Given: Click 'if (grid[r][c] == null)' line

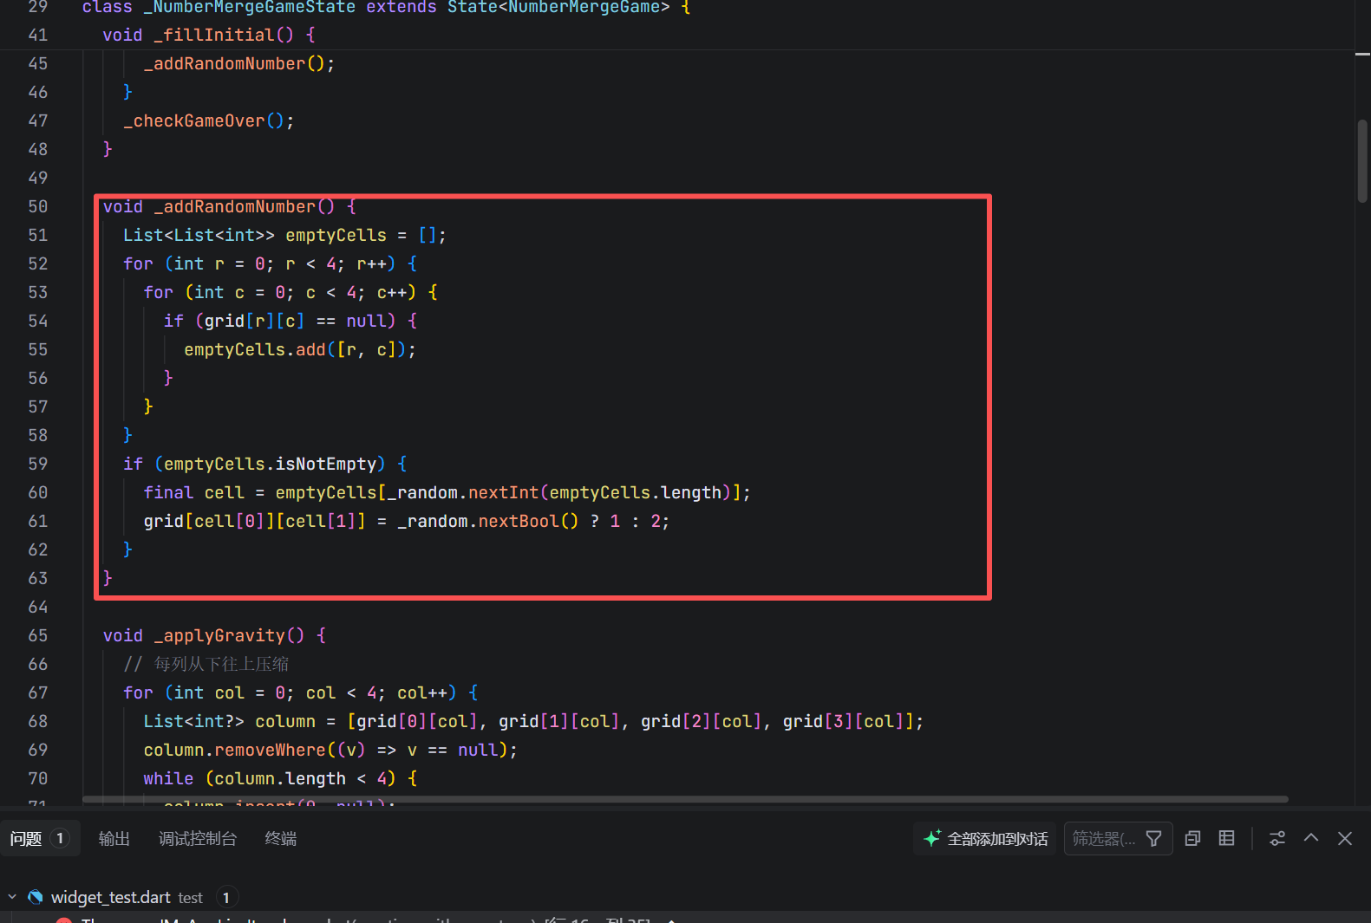Looking at the screenshot, I should (291, 321).
